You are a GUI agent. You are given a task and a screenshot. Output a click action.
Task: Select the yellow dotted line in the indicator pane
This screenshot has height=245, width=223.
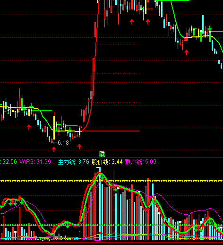click(x=111, y=181)
